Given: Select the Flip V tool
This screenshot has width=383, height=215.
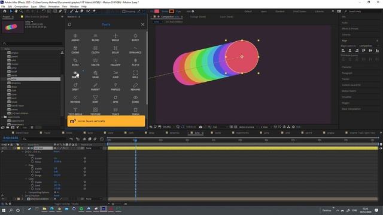Looking at the screenshot, I should click(75, 75).
